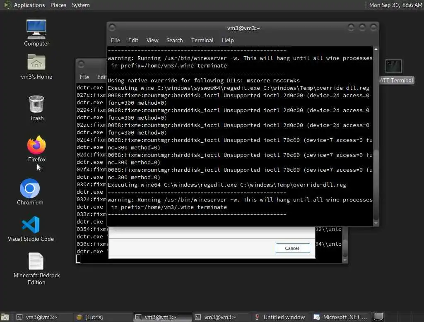Switch to active vm3@vm3:~ taskbar entry
Image resolution: width=424 pixels, height=322 pixels.
click(162, 317)
